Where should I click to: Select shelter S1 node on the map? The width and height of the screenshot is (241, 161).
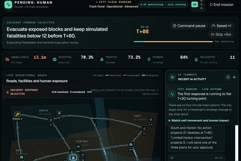click(x=59, y=113)
